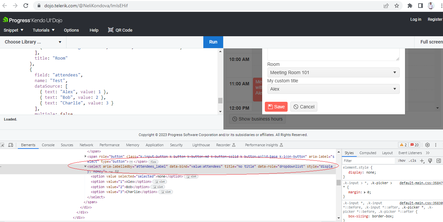This screenshot has height=222, width=443.
Task: Toggle the :hov element state button
Action: [x=402, y=161]
